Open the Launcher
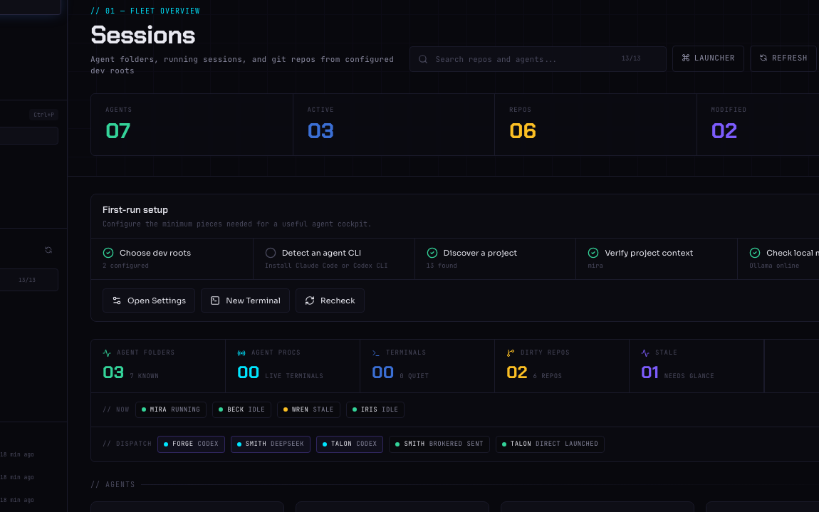The width and height of the screenshot is (819, 512). (708, 58)
